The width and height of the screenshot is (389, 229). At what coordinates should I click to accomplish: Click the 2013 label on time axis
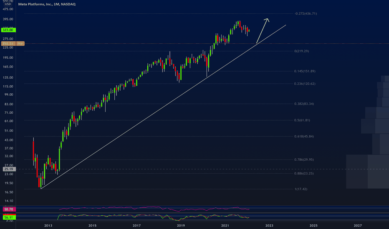[x=48, y=226]
